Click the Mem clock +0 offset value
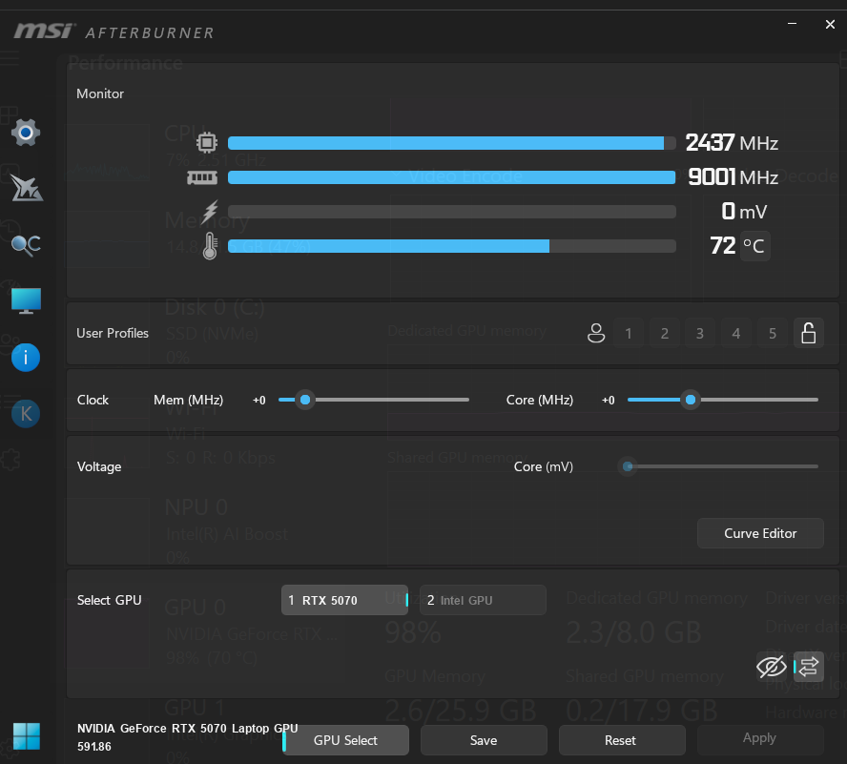The width and height of the screenshot is (847, 764). (258, 401)
